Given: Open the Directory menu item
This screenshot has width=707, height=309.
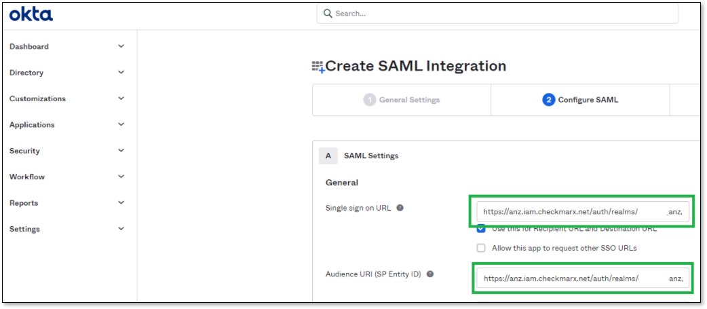Looking at the screenshot, I should pyautogui.click(x=26, y=73).
